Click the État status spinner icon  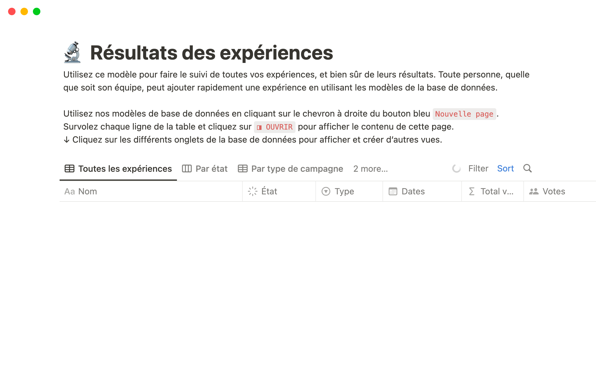pyautogui.click(x=253, y=191)
